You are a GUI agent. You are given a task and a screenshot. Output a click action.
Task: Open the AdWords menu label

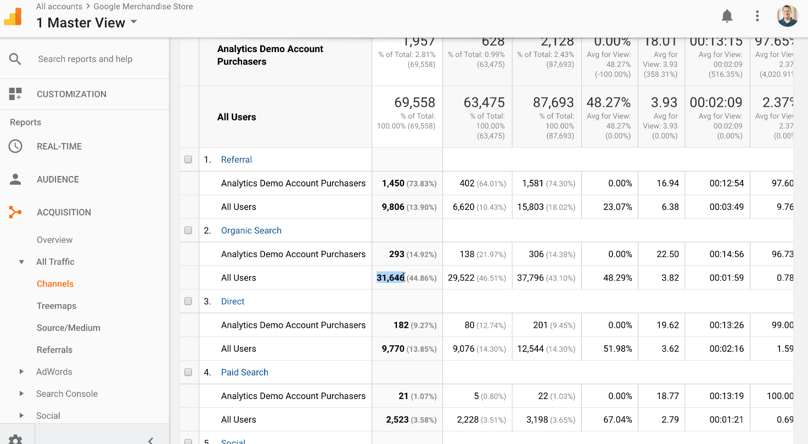pyautogui.click(x=54, y=372)
